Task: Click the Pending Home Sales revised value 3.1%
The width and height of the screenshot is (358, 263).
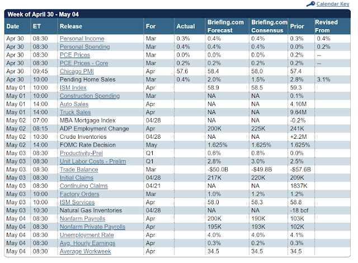Action: [x=323, y=79]
